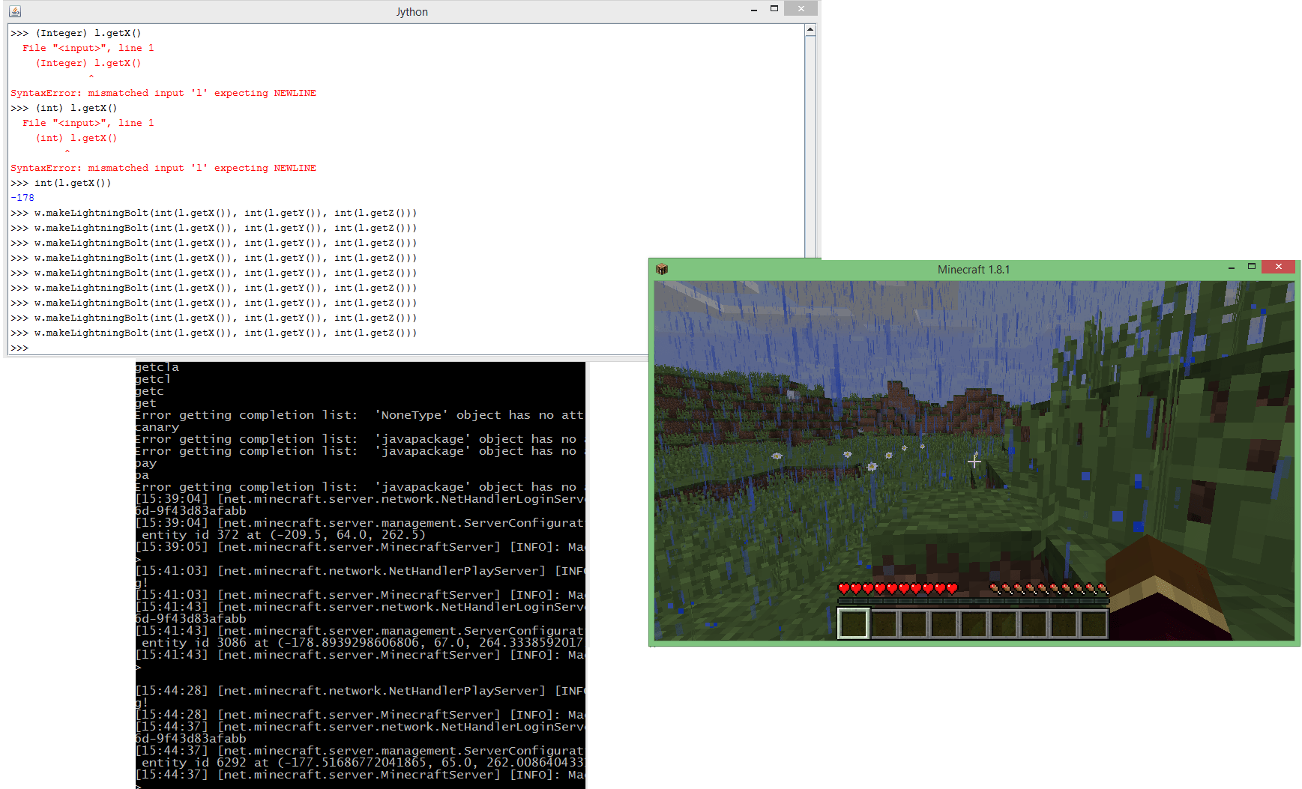1302x789 pixels.
Task: Click the white crosshair in the Minecraft view
Action: click(974, 462)
